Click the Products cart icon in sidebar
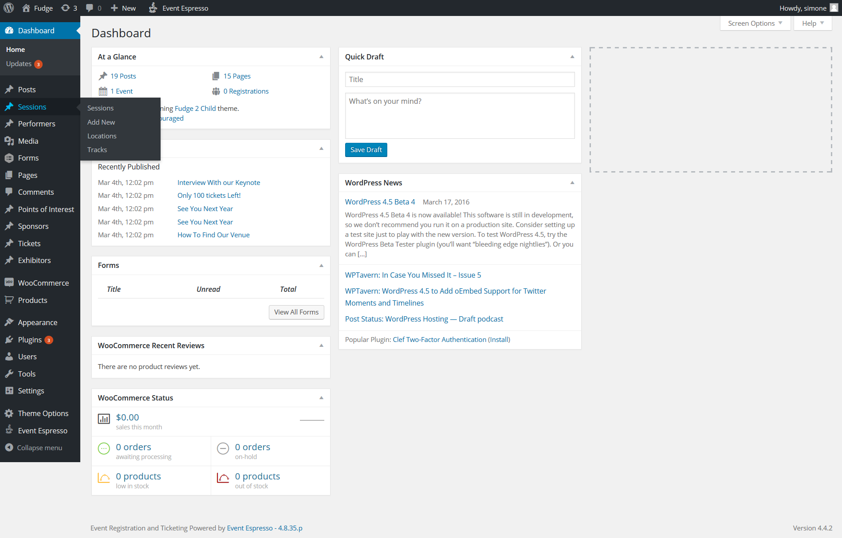Screen dimensions: 842x538 [x=9, y=300]
